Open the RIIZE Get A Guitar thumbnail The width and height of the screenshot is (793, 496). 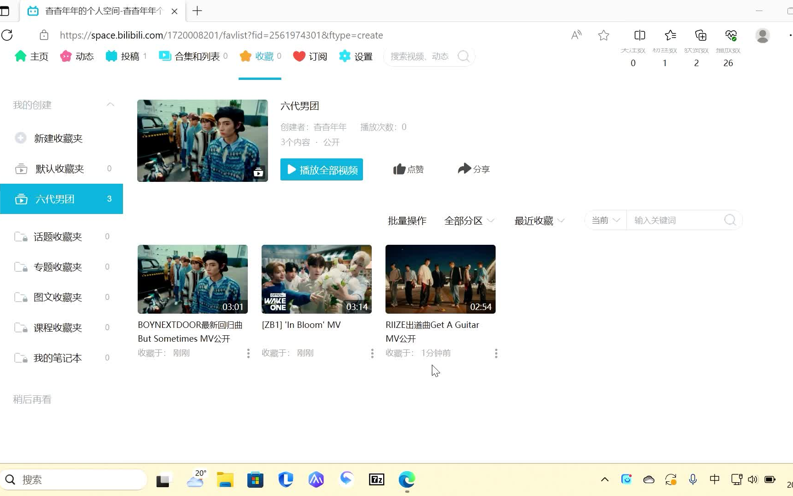441,279
